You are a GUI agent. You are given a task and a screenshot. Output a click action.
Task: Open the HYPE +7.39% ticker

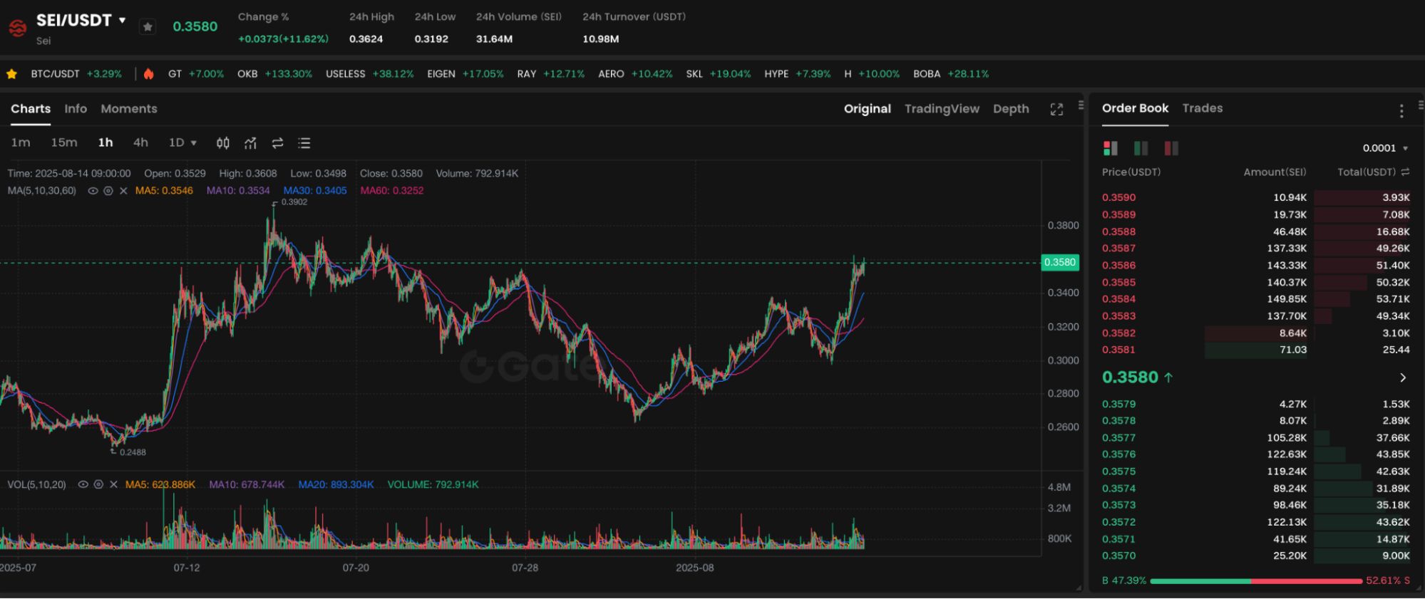798,74
